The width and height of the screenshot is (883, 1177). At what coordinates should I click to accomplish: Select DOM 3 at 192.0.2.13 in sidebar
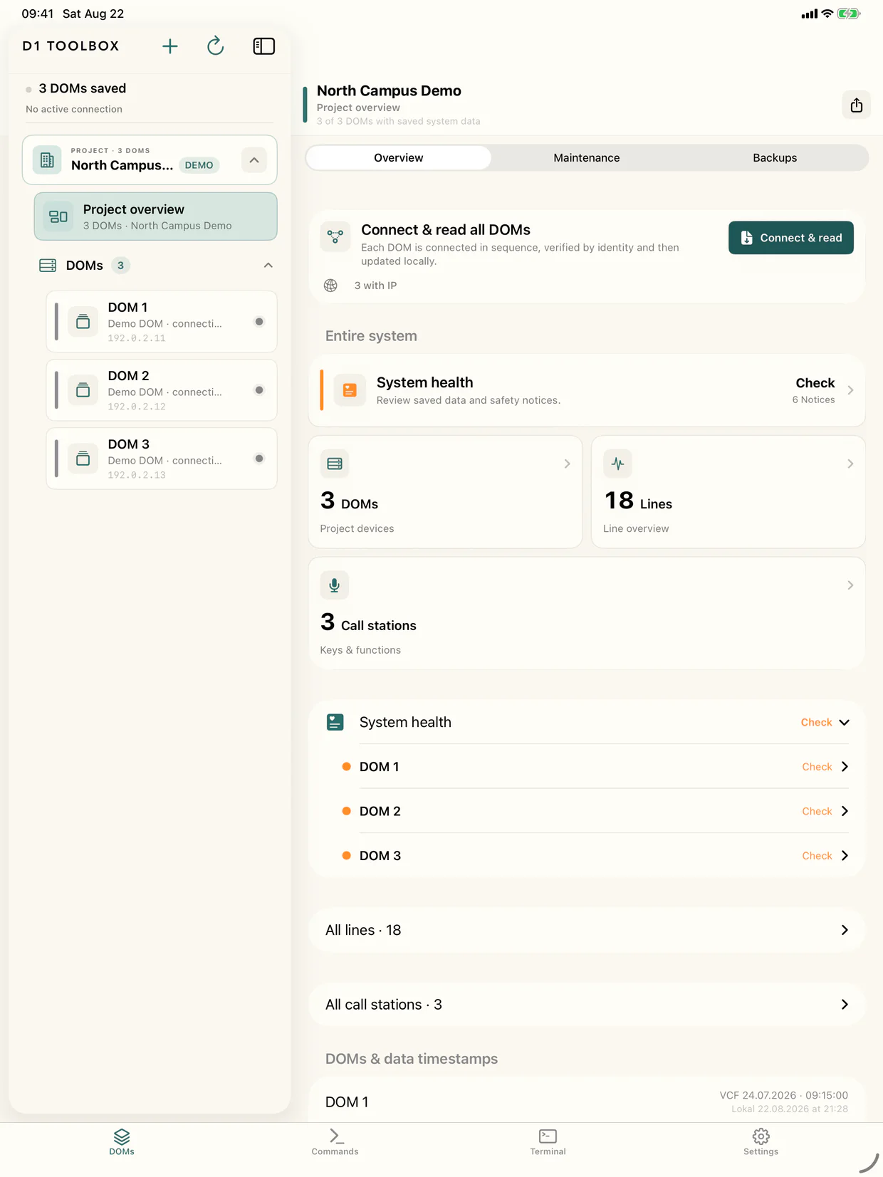point(162,459)
